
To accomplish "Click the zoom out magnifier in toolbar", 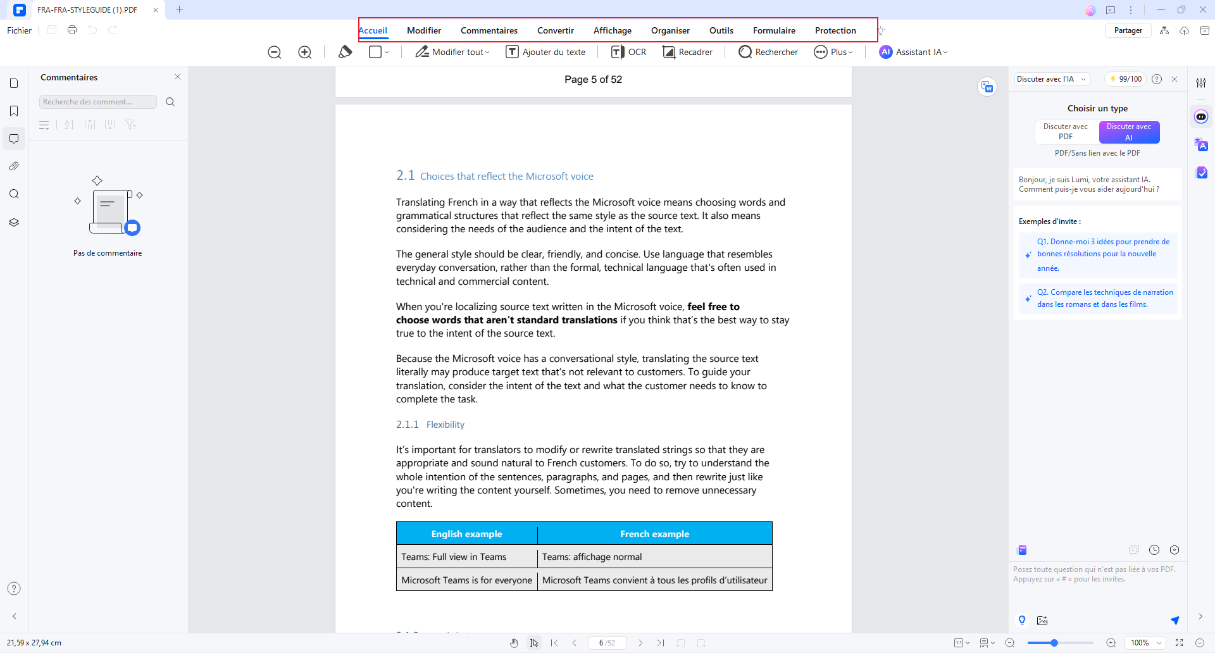I will (274, 53).
